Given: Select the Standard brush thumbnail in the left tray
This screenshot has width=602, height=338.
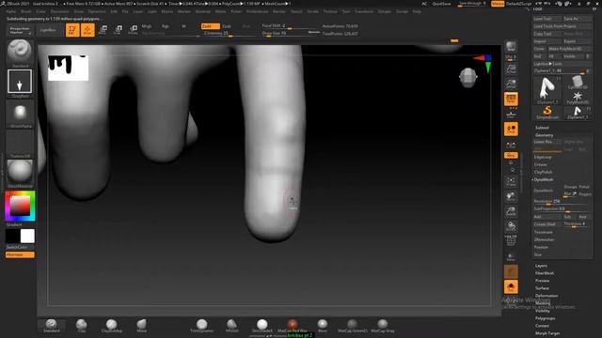Looking at the screenshot, I should (x=20, y=52).
